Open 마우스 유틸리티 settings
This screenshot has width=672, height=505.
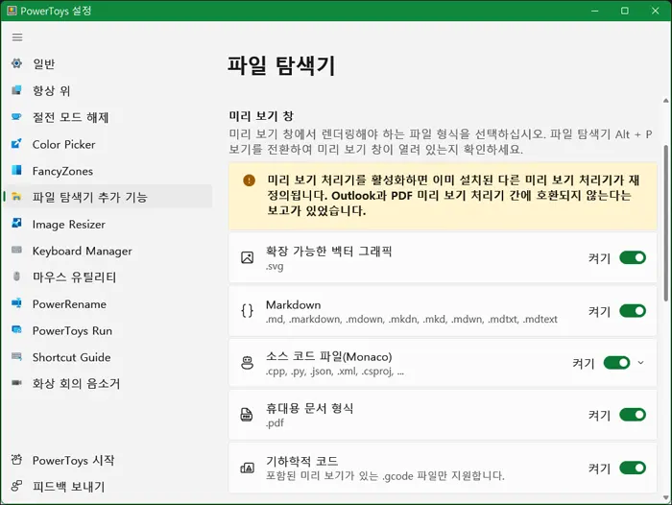[x=108, y=277]
